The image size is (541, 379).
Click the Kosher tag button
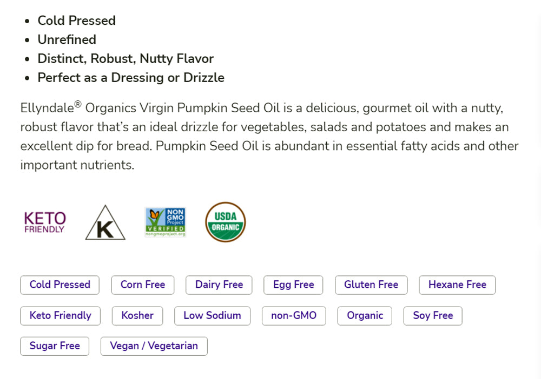pos(137,315)
